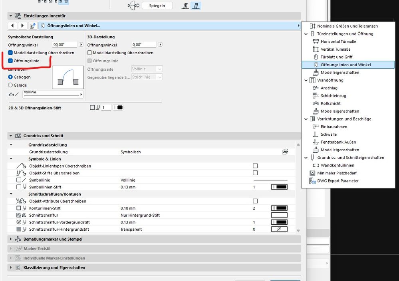Image resolution: width=399 pixels, height=281 pixels.
Task: Collapse Grundriss und Schnitt panel
Action: (11, 136)
